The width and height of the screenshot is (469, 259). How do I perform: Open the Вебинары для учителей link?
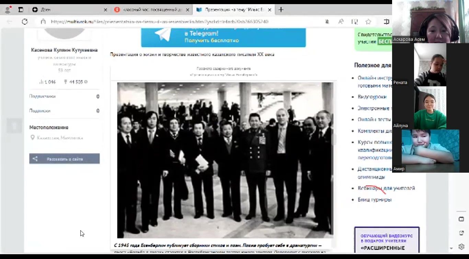[386, 188]
